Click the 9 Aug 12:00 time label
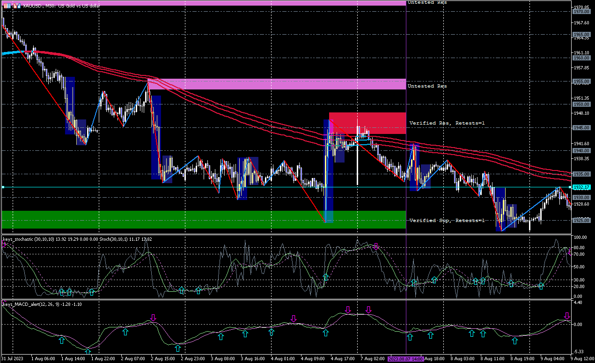Image resolution: width=595 pixels, height=363 pixels. tap(582, 359)
